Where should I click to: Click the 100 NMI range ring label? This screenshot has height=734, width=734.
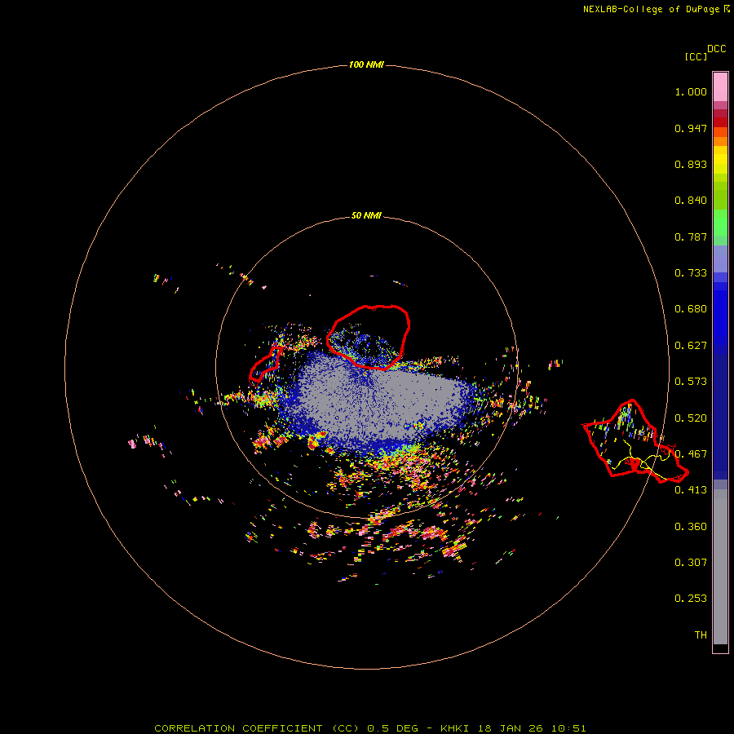click(x=366, y=64)
